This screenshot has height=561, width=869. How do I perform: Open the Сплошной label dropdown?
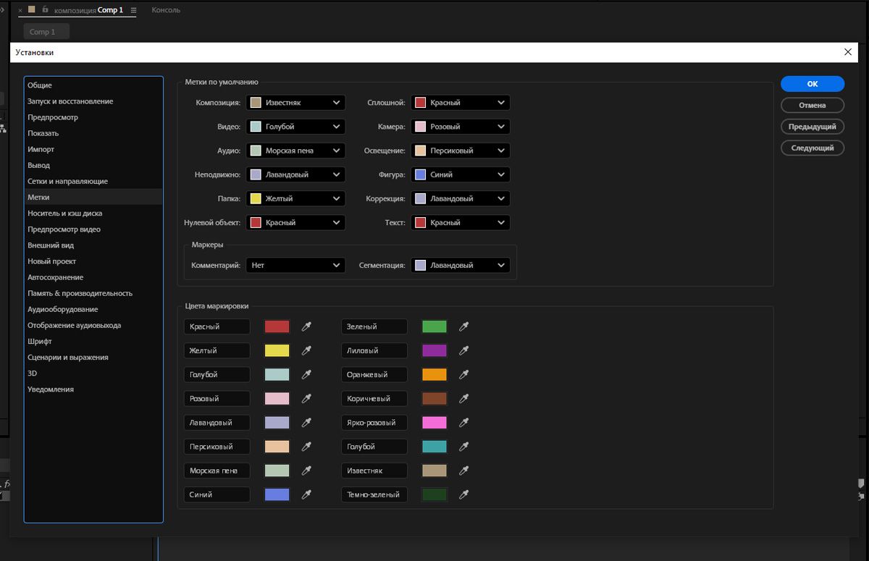point(461,103)
